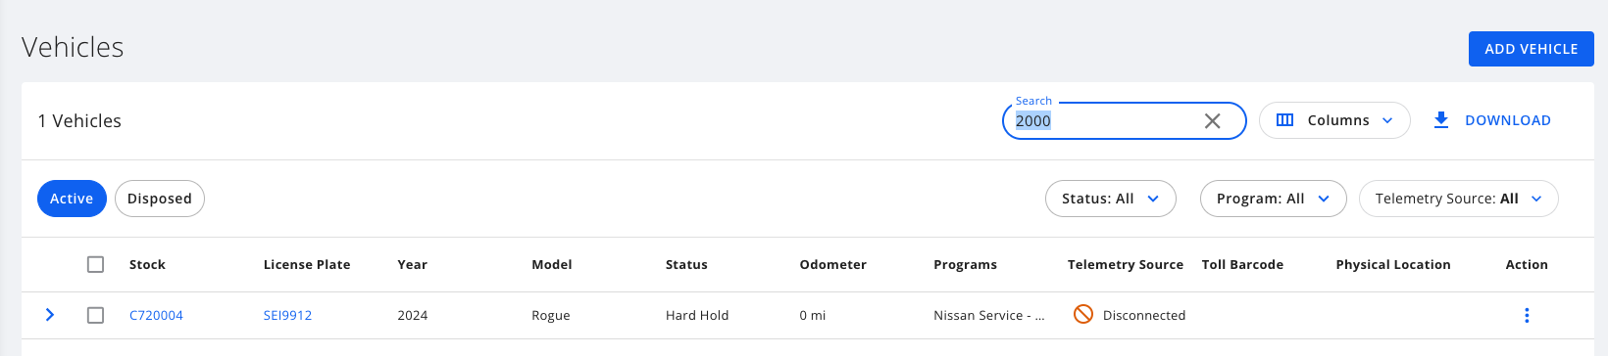Open the Status: All dropdown
The height and width of the screenshot is (356, 1608).
coord(1111,199)
